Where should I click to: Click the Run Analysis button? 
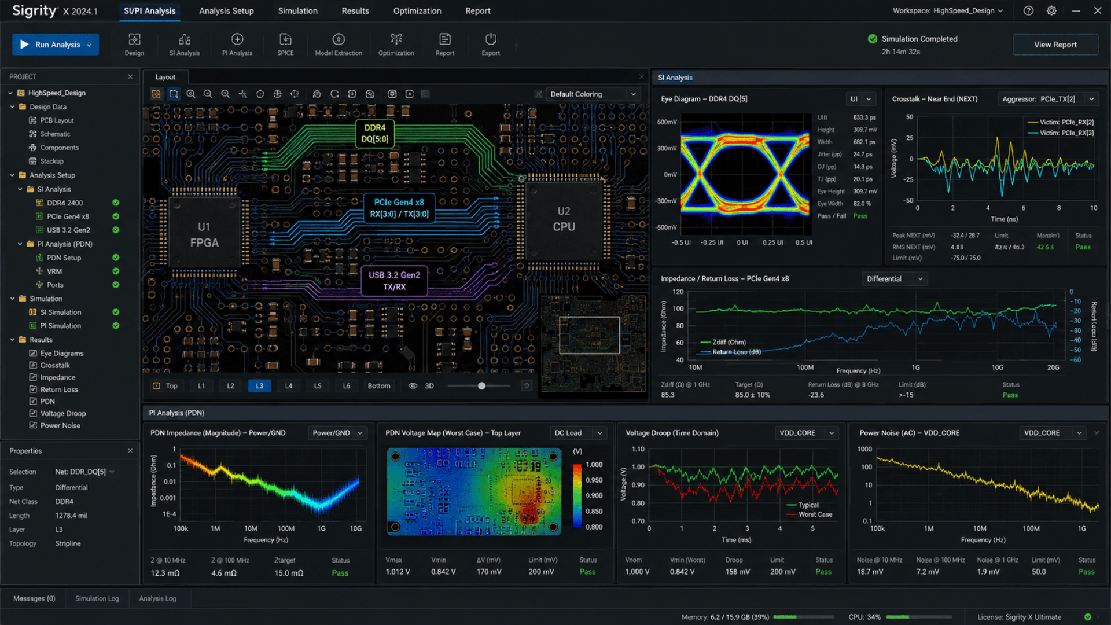pos(56,45)
